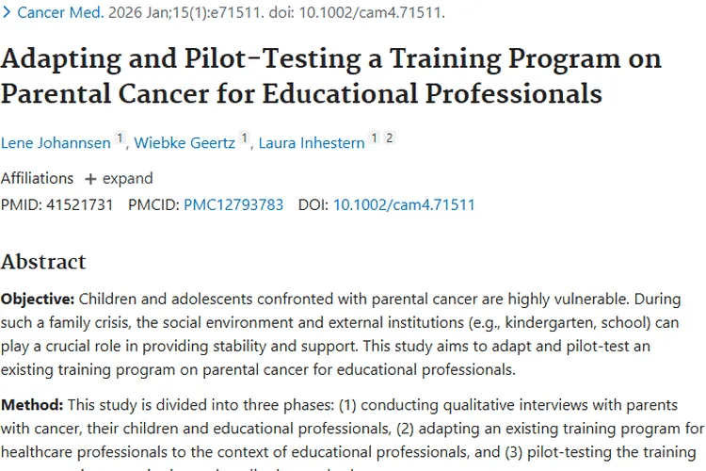Open author Wiebke Geertz's link
Viewport: 706px width, 471px height.
pyautogui.click(x=185, y=143)
